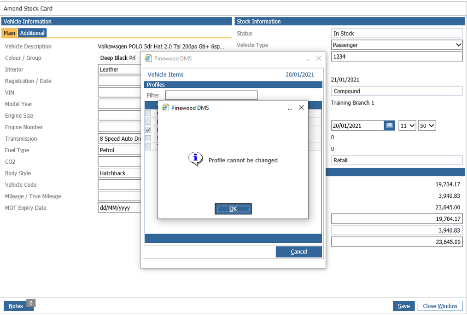Select the Main vehicle information tab

tap(9, 33)
